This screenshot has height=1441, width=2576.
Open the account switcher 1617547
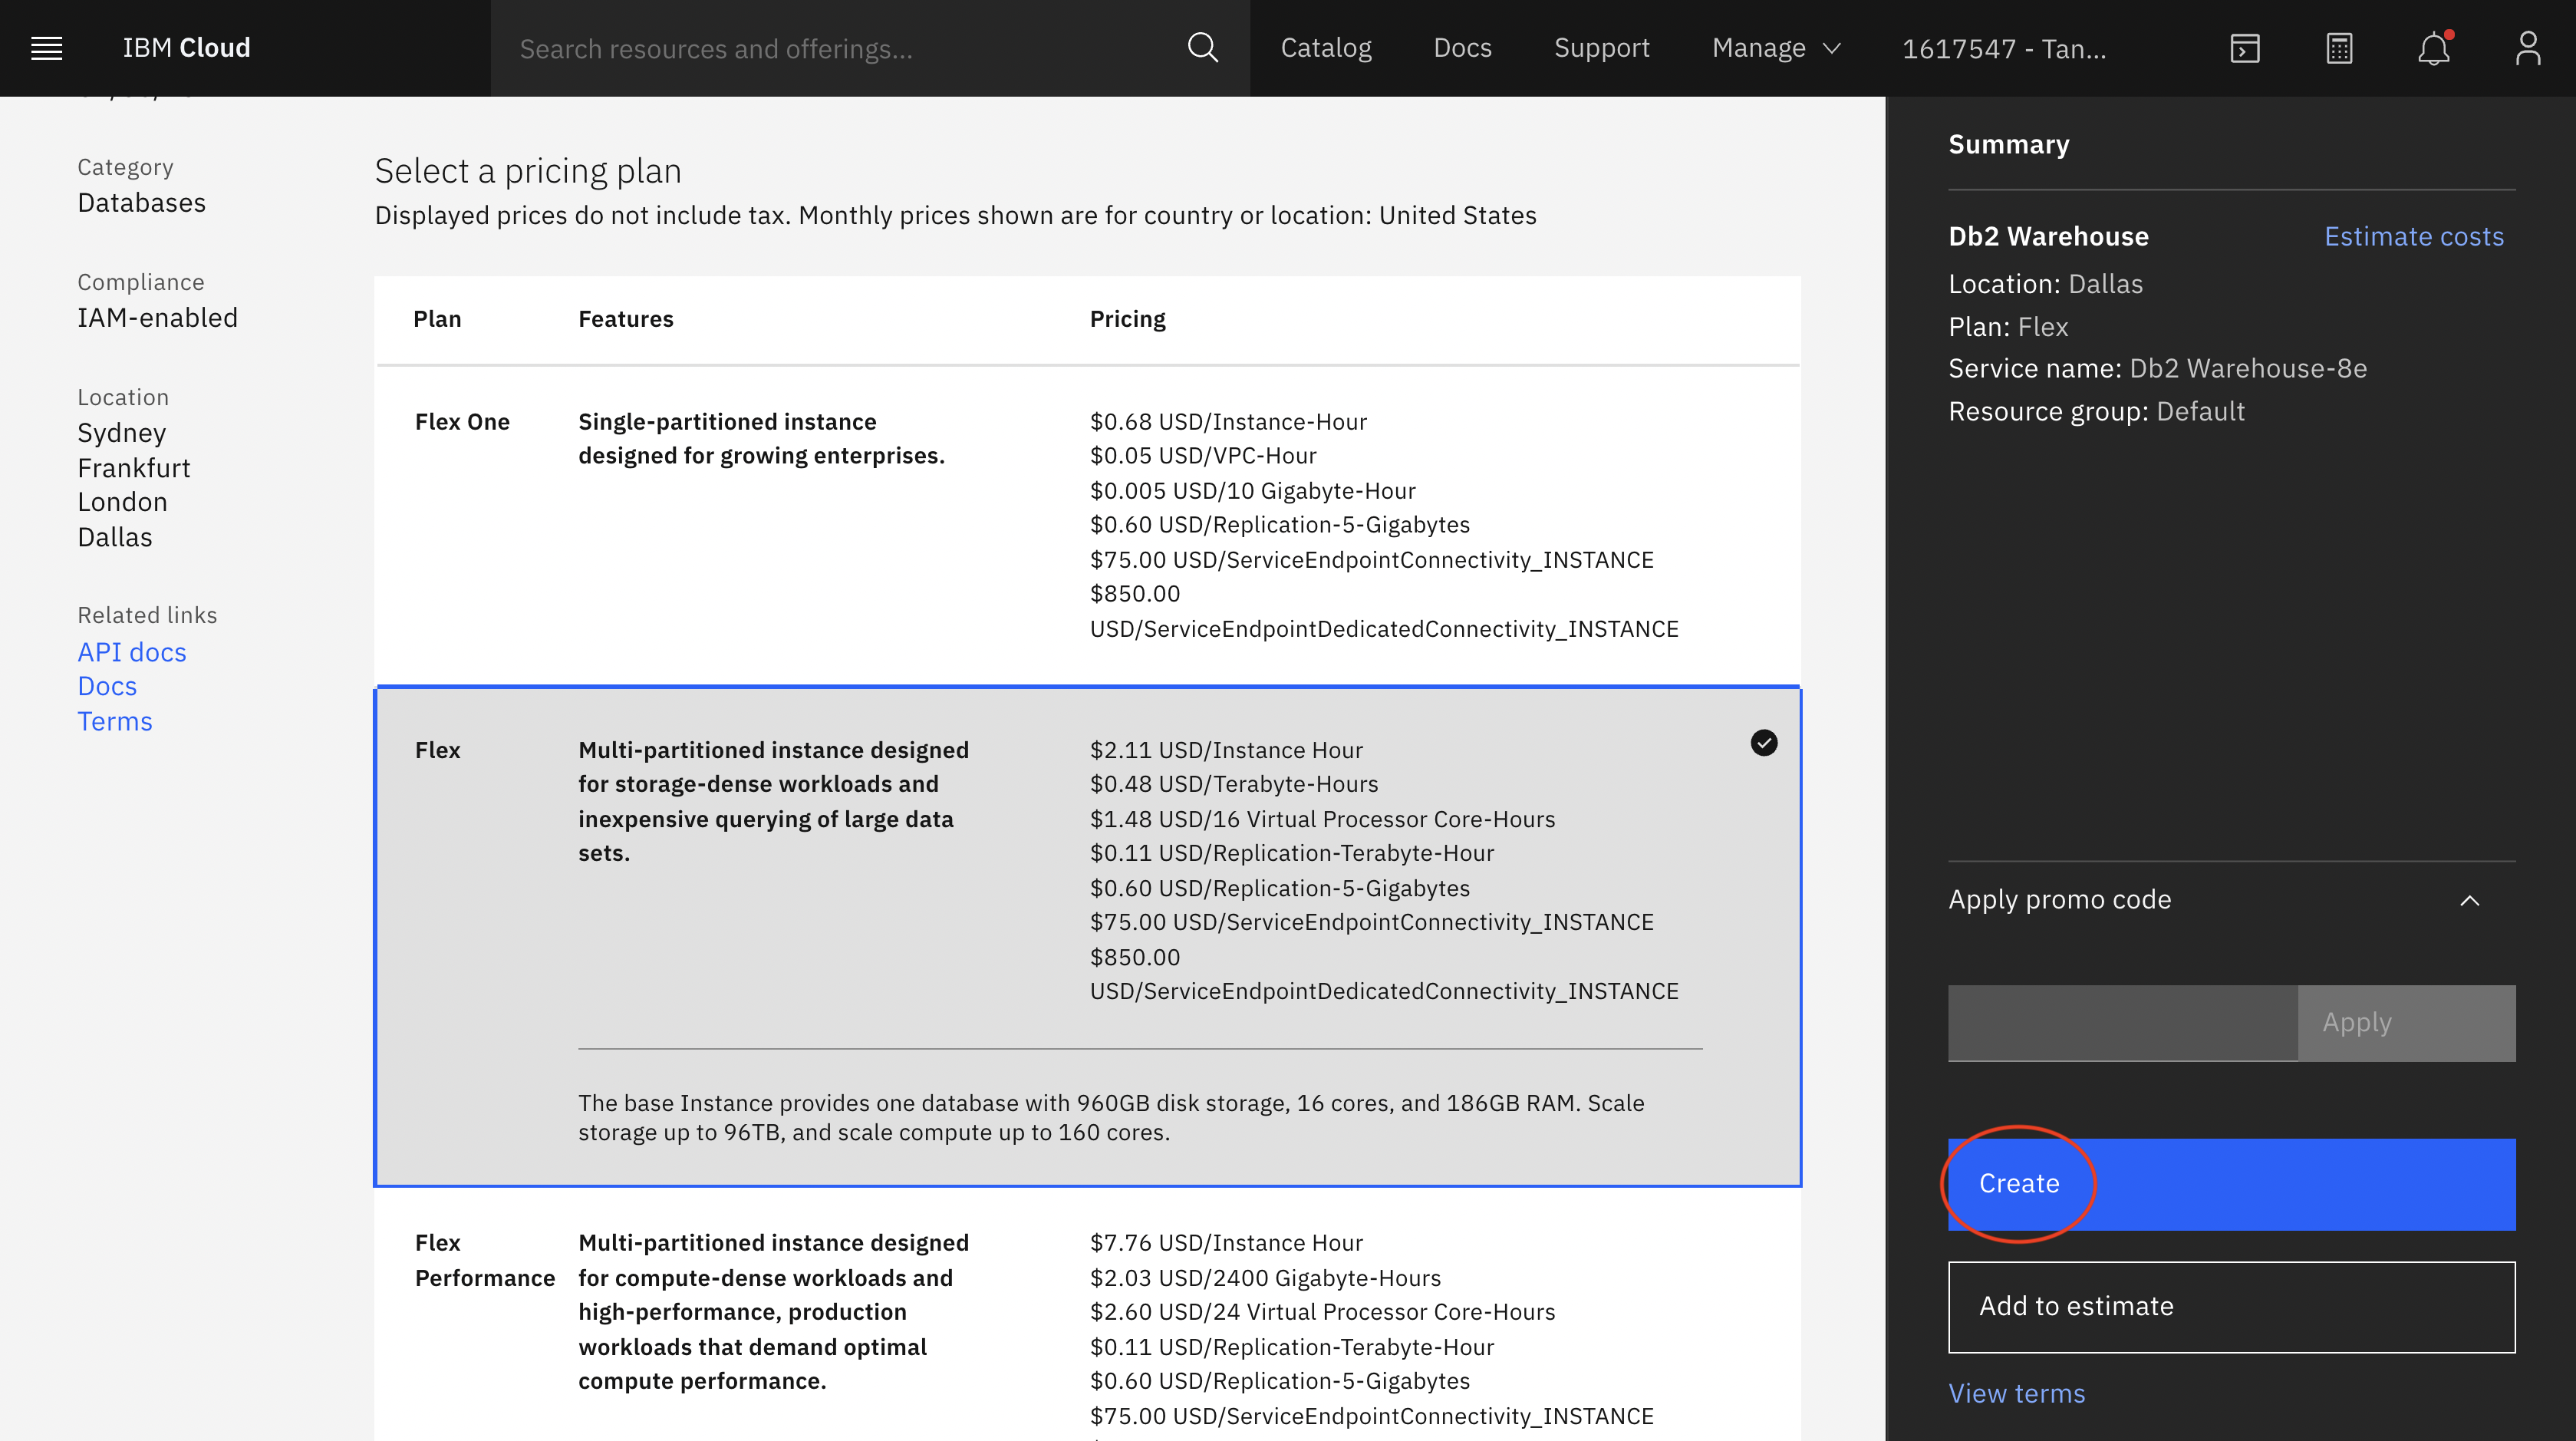tap(2003, 48)
